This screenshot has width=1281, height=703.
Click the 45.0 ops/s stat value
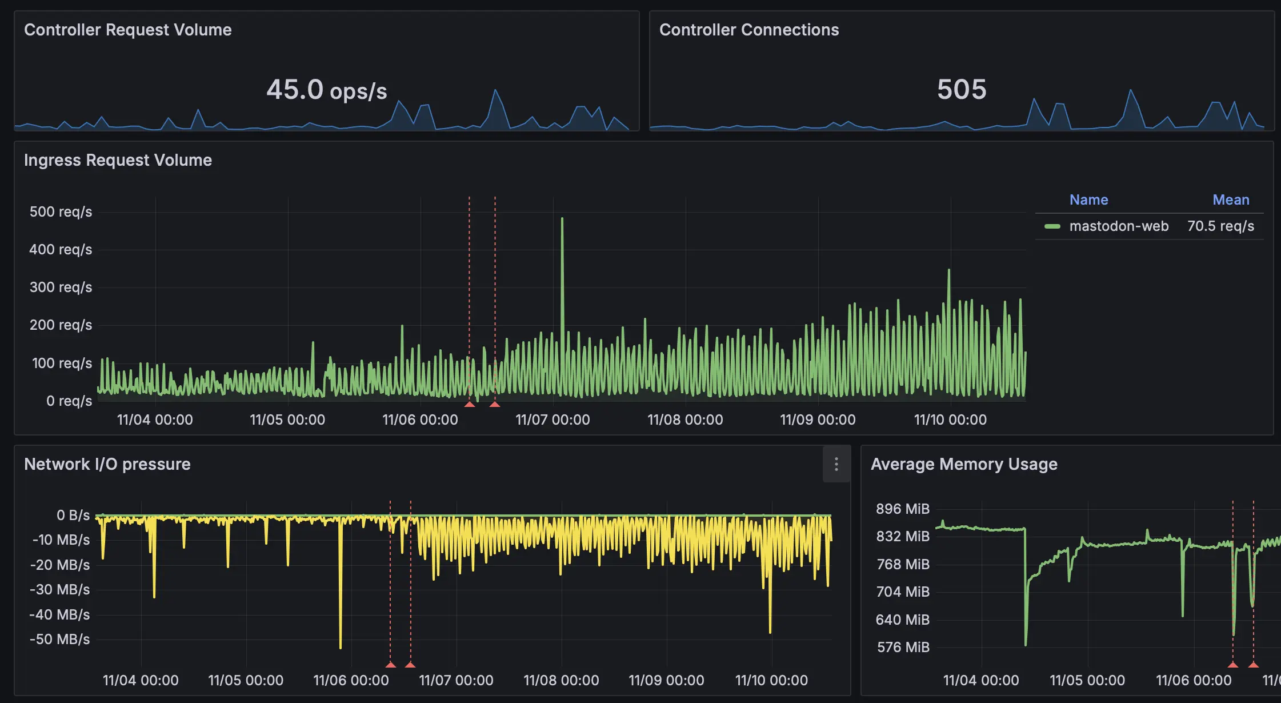326,90
